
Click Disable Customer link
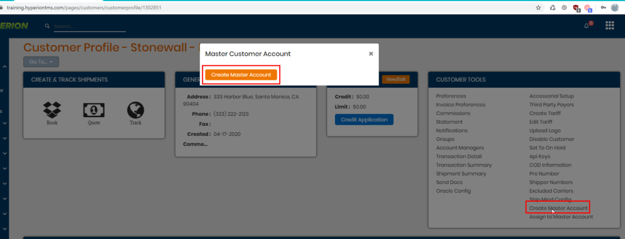tap(552, 139)
